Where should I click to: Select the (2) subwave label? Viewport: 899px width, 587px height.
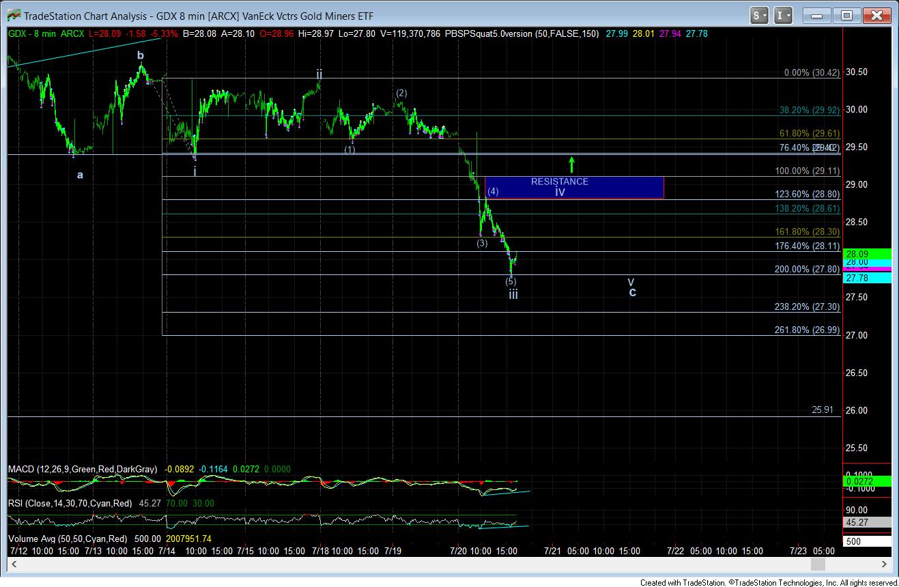tap(401, 93)
